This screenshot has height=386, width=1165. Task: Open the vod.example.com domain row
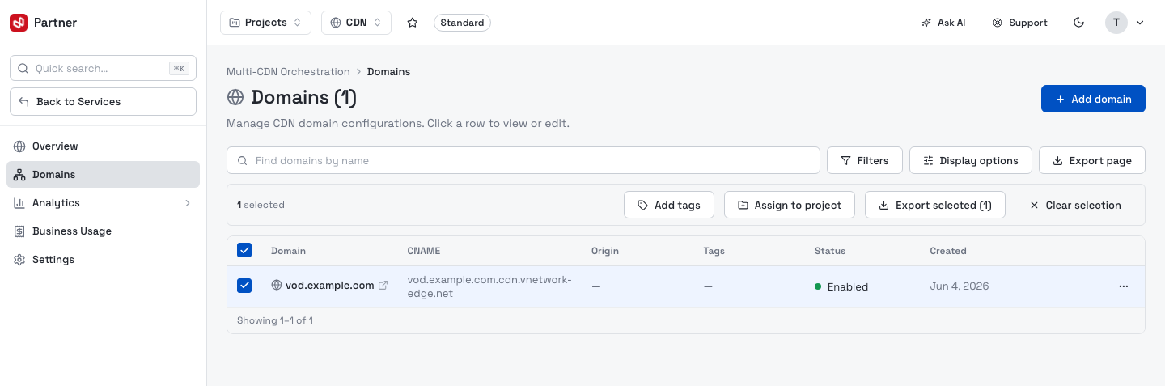pyautogui.click(x=686, y=286)
